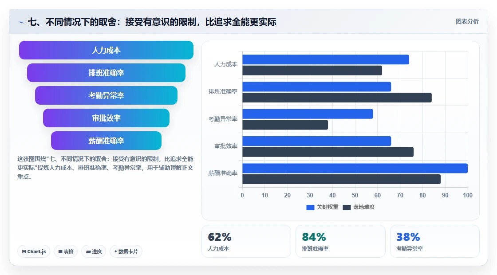Click the x-axis tick value 100
This screenshot has width=497, height=275.
(x=468, y=196)
